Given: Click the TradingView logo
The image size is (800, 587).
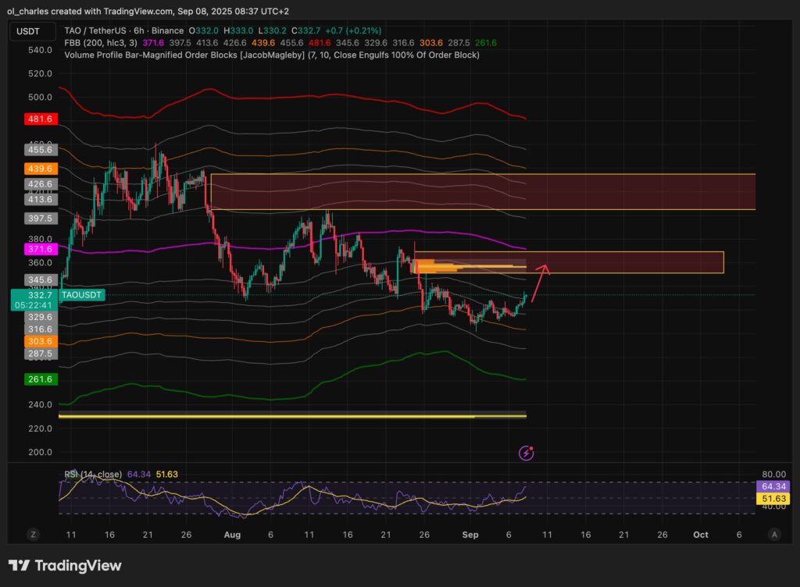Looking at the screenshot, I should click(x=65, y=566).
